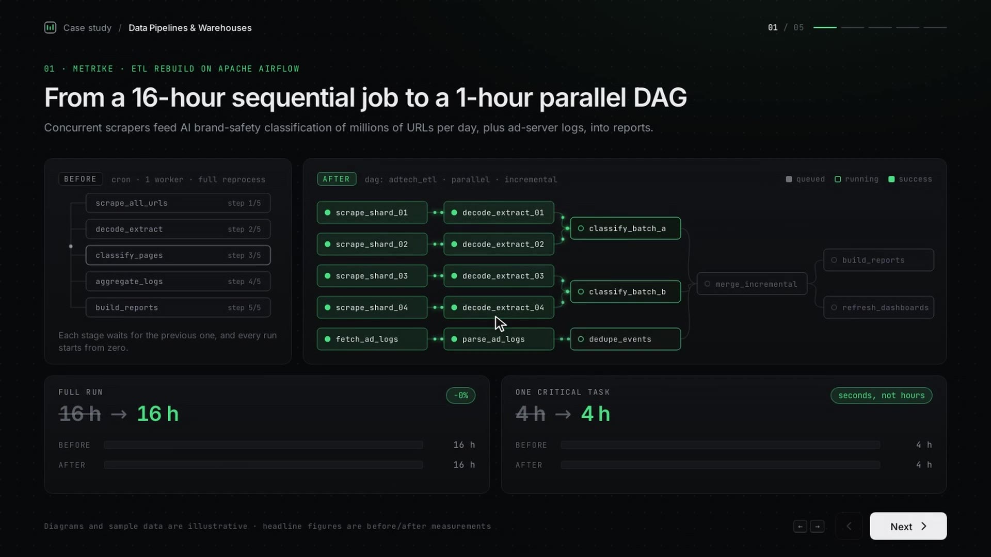Select the classify_batch_a running node
Screen dimensions: 991x557
click(626, 228)
